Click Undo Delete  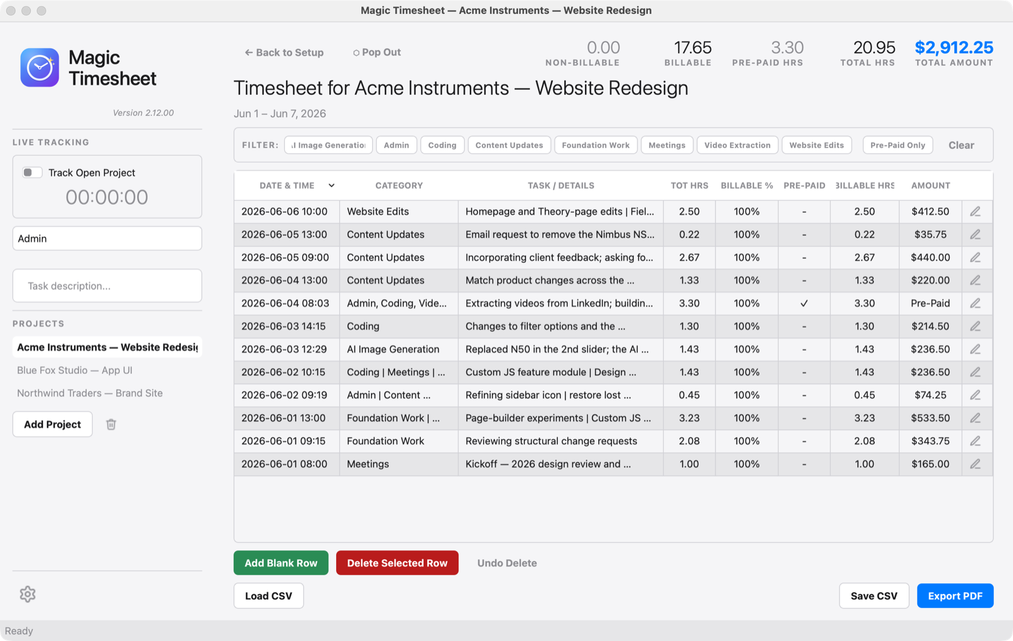(507, 563)
